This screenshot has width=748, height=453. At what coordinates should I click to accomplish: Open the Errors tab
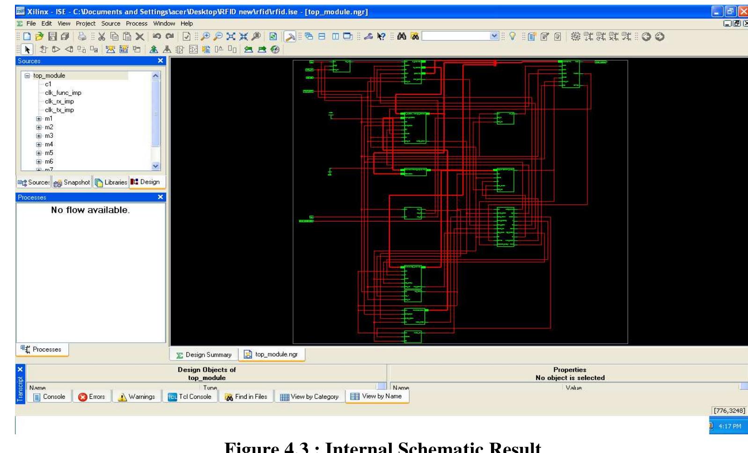(92, 396)
